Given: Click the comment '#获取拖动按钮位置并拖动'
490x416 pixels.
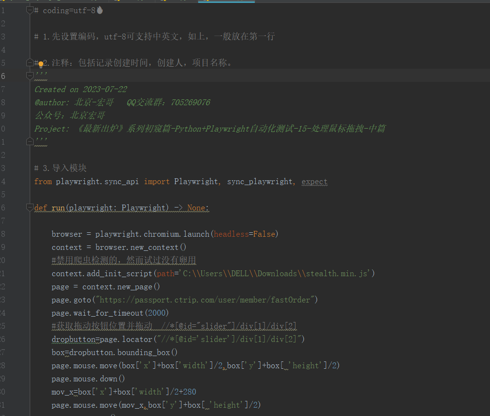Looking at the screenshot, I should [102, 326].
